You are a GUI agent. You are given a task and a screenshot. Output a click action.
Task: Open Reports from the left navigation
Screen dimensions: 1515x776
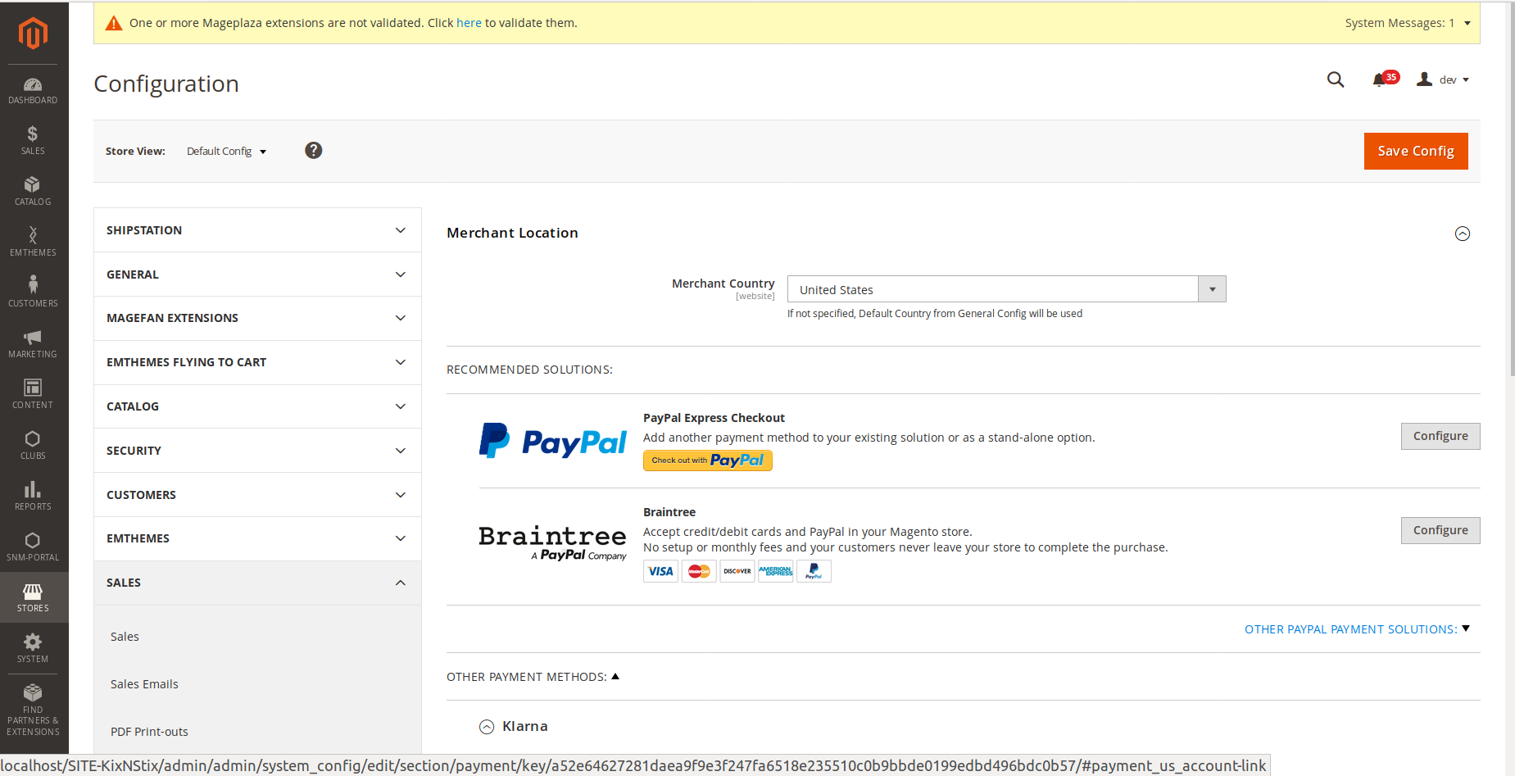(x=33, y=495)
